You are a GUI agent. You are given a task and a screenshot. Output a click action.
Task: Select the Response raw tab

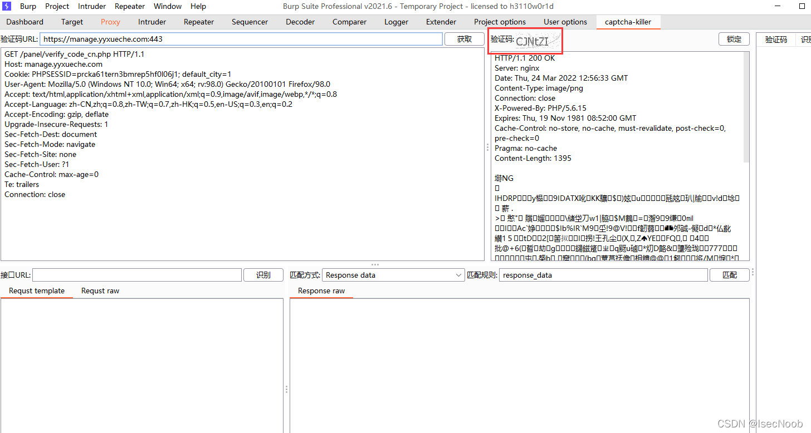(321, 291)
